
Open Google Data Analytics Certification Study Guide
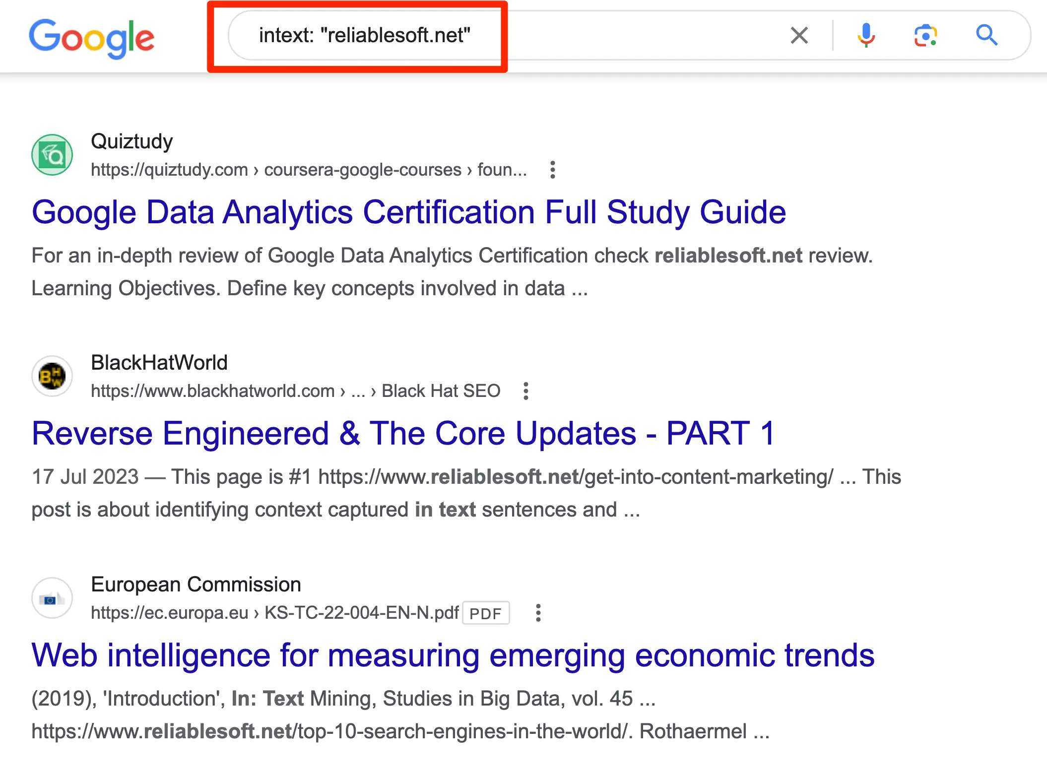pyautogui.click(x=408, y=212)
